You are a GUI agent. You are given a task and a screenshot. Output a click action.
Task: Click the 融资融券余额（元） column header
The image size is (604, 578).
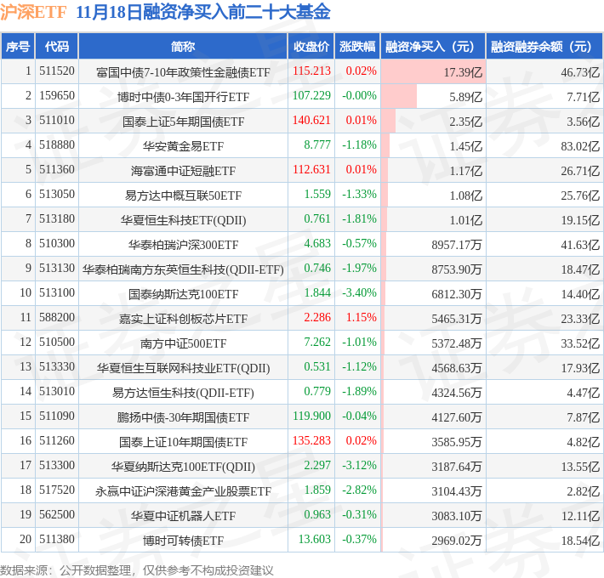pos(544,47)
